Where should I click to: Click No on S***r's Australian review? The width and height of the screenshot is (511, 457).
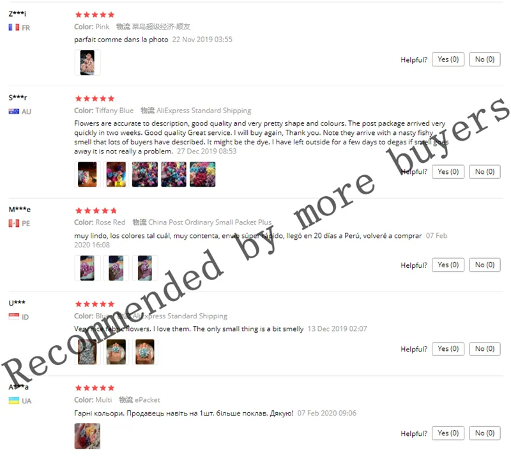485,171
